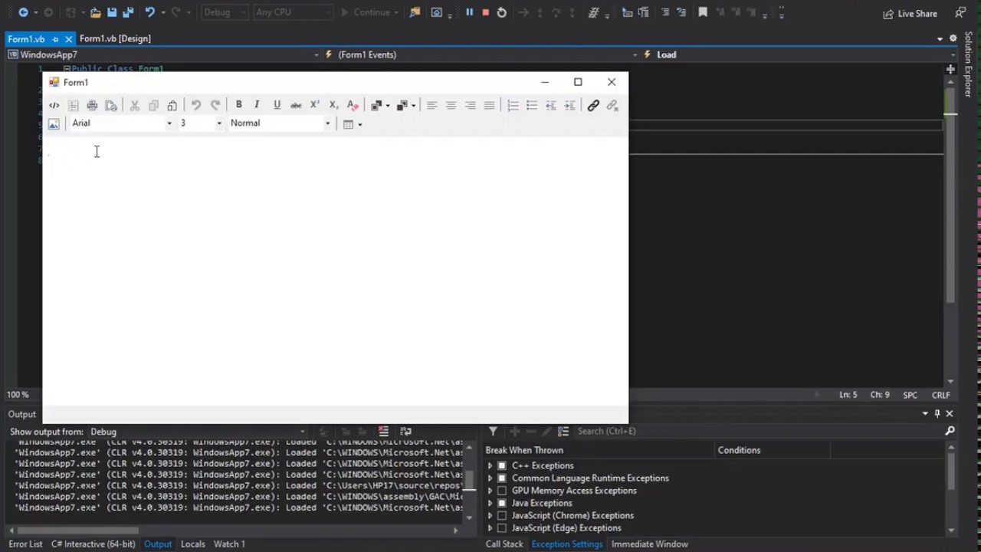Toggle Common Language Runtime Exceptions checkbox

pos(502,478)
